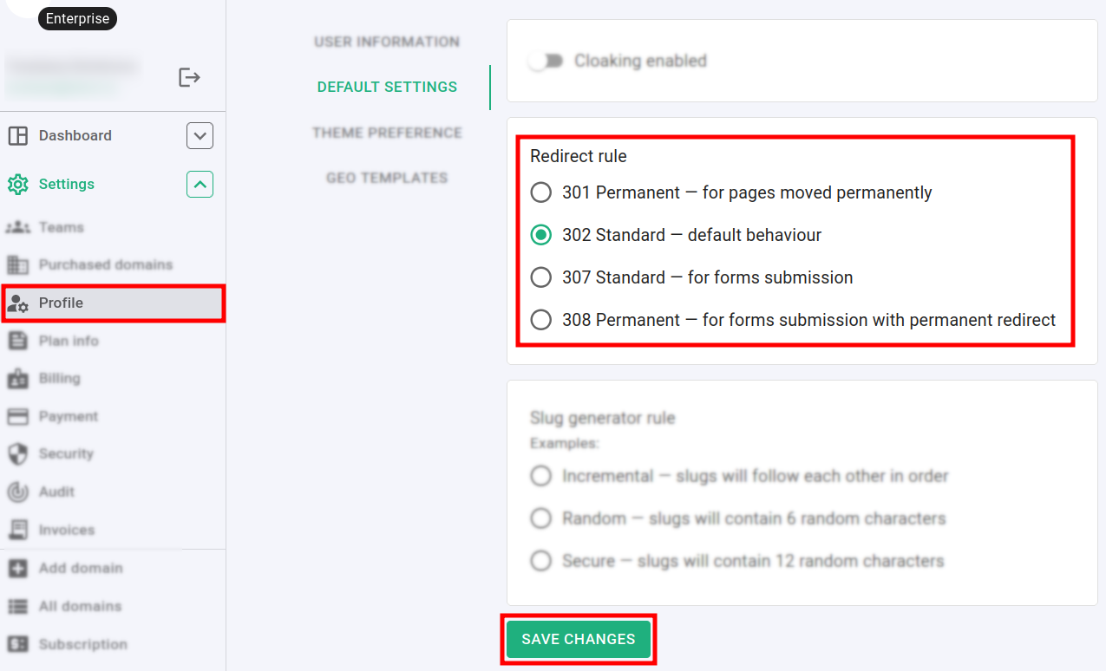
Task: Select 307 Standard redirect option
Action: pyautogui.click(x=541, y=277)
